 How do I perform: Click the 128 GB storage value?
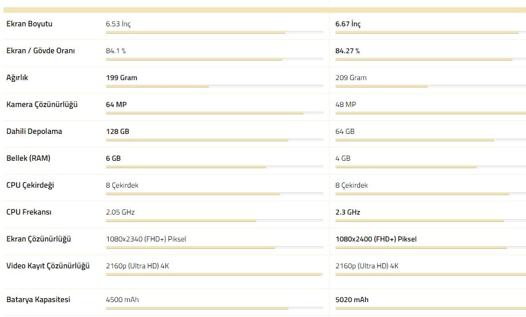117,132
